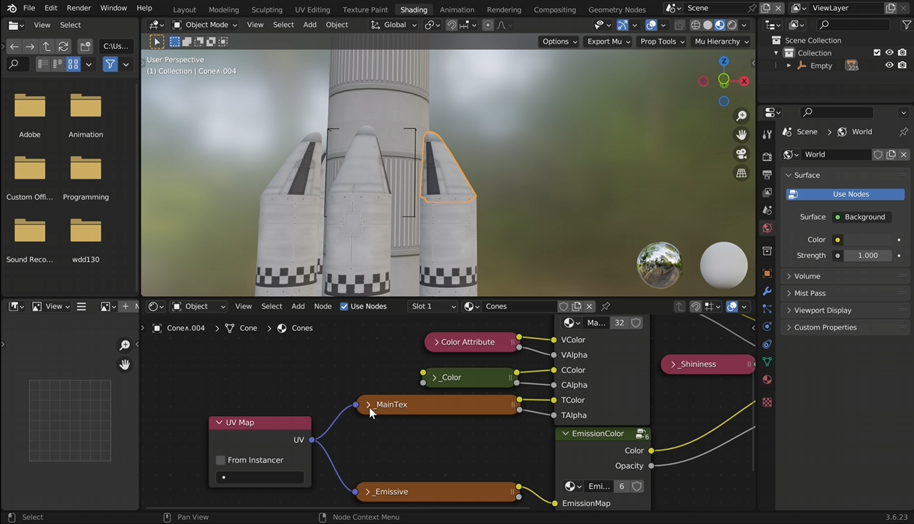Switch to orthographic view grid icon
The image size is (914, 524).
pos(741,173)
